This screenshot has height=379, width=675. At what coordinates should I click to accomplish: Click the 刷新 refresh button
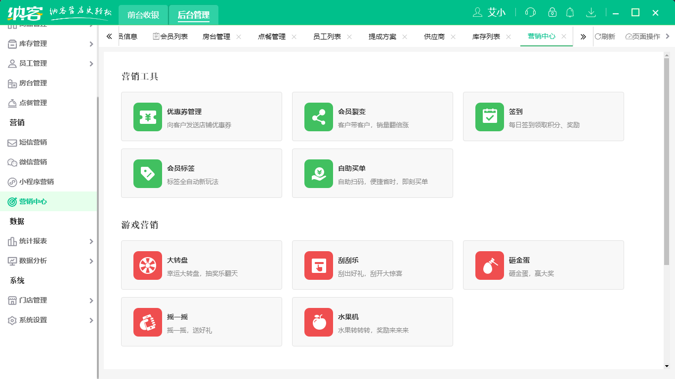tap(607, 36)
